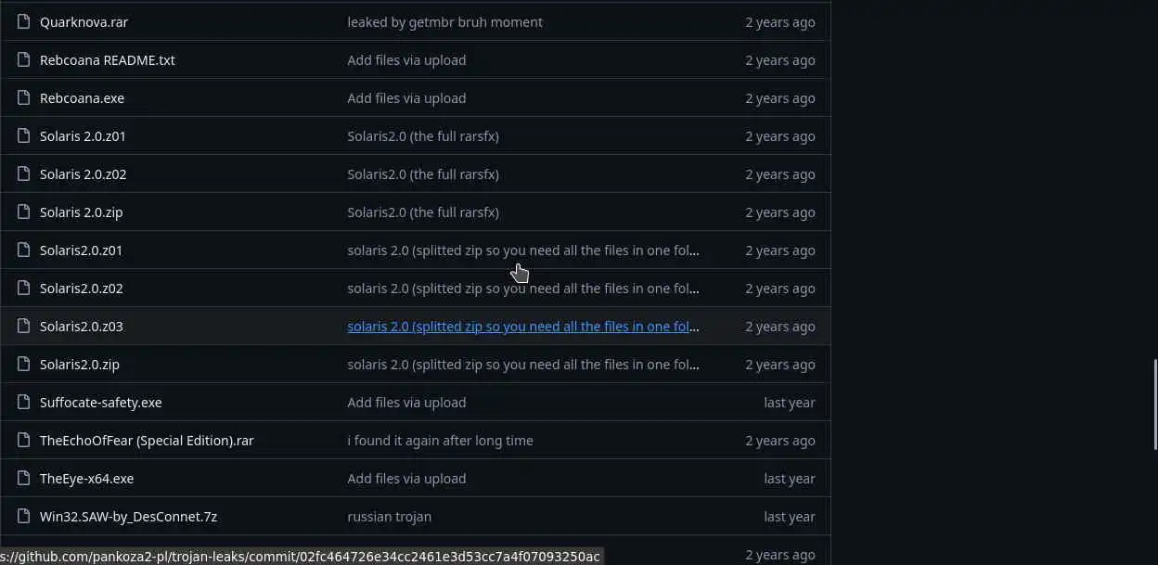The image size is (1158, 565).
Task: Click file icon next to Rebcoana.exe
Action: 23,97
